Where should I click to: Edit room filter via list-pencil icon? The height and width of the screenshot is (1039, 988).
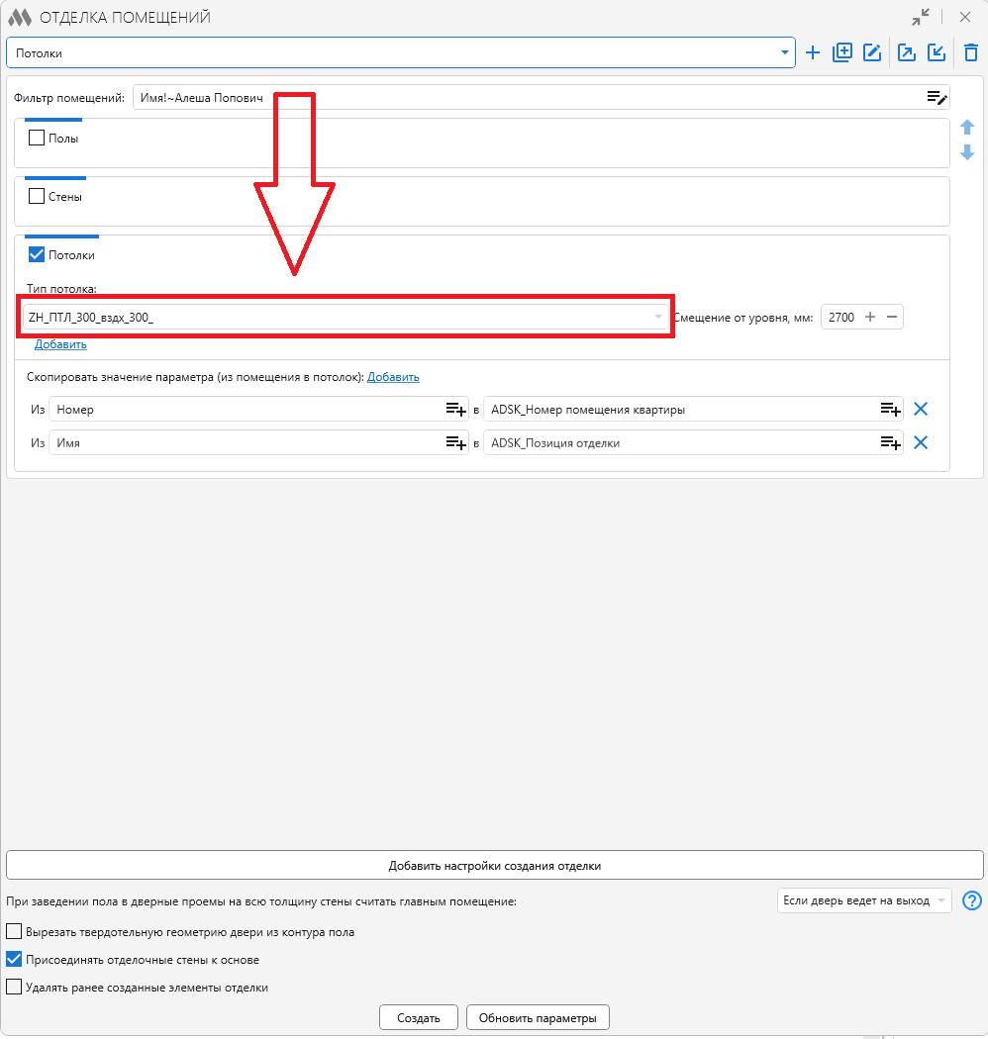click(937, 98)
